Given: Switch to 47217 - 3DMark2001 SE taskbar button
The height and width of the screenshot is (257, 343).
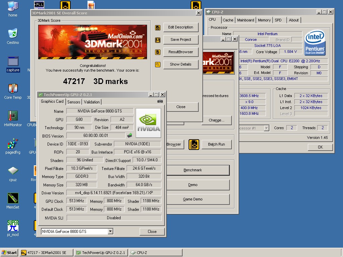Looking at the screenshot, I should click(47, 253).
